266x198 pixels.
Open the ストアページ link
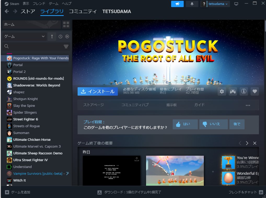[x=94, y=105]
